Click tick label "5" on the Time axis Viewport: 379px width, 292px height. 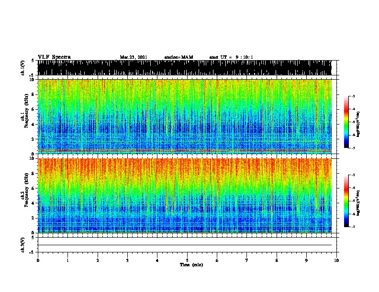(x=187, y=261)
